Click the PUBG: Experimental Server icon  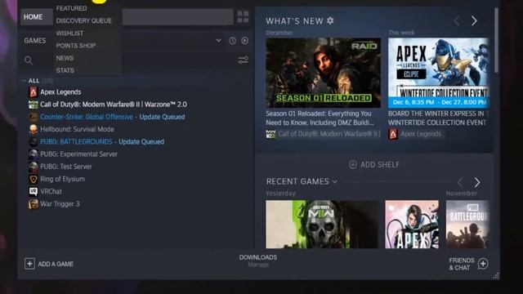tap(33, 154)
